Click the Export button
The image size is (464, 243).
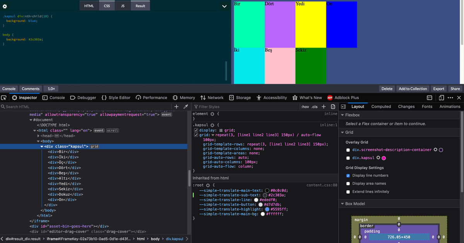438,89
